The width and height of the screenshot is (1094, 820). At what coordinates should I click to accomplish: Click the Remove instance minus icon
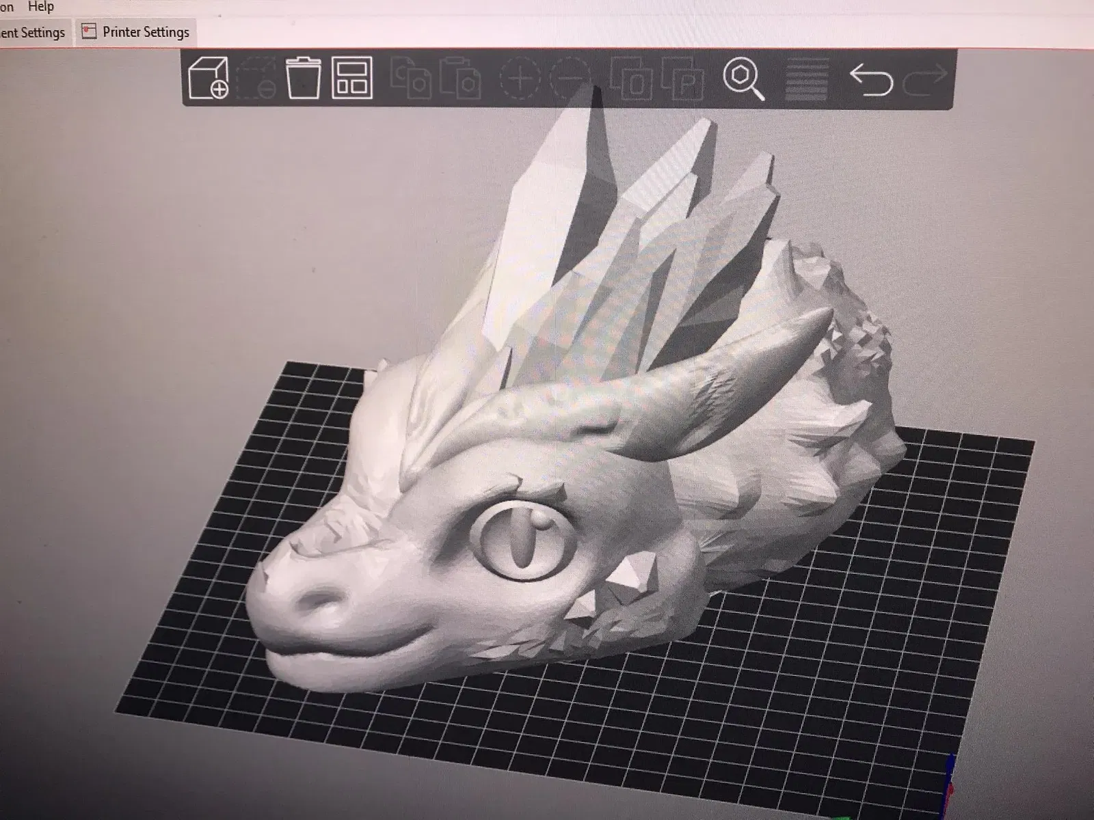(569, 79)
